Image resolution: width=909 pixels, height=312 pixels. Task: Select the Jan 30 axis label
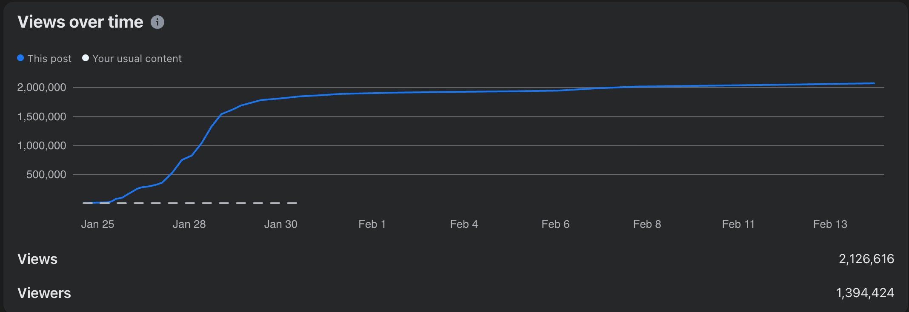coord(280,224)
